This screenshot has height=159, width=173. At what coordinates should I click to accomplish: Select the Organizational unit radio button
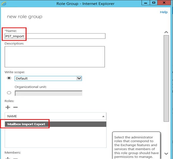9,93
